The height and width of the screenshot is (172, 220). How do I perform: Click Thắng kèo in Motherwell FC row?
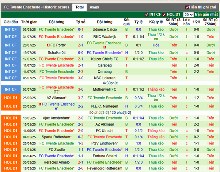156,89
